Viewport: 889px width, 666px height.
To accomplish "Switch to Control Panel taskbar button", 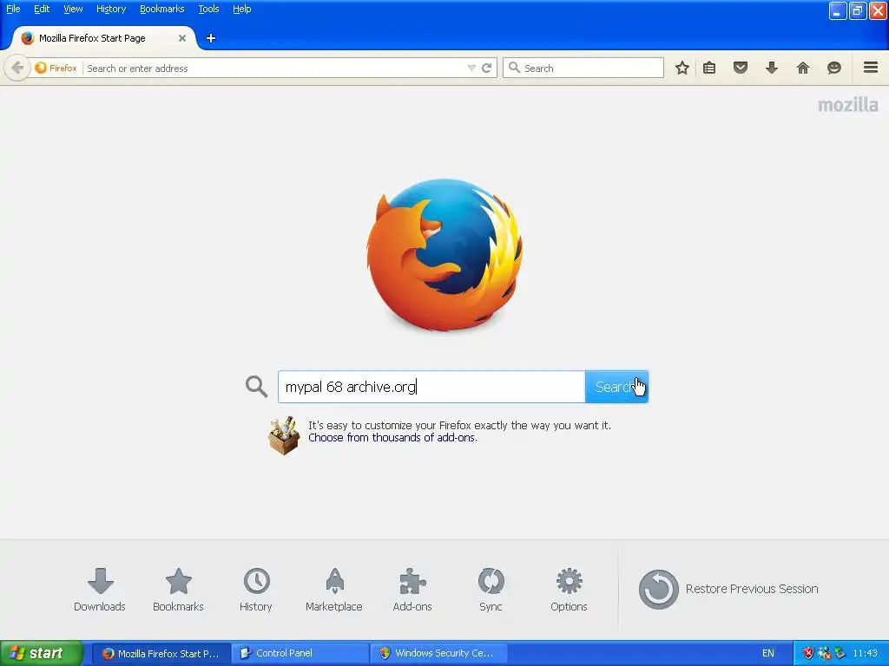I will click(x=300, y=653).
